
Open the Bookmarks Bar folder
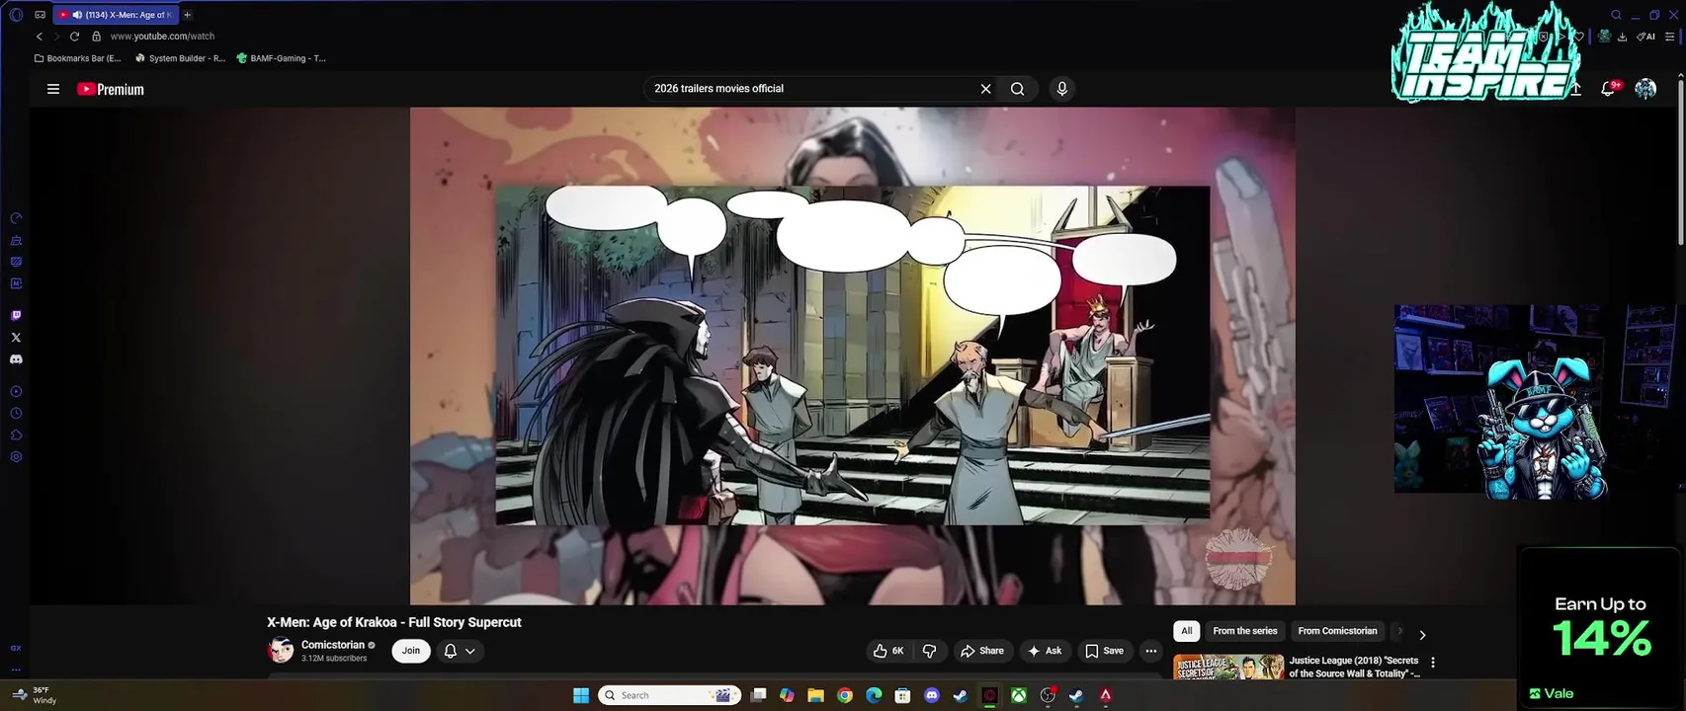[x=77, y=58]
